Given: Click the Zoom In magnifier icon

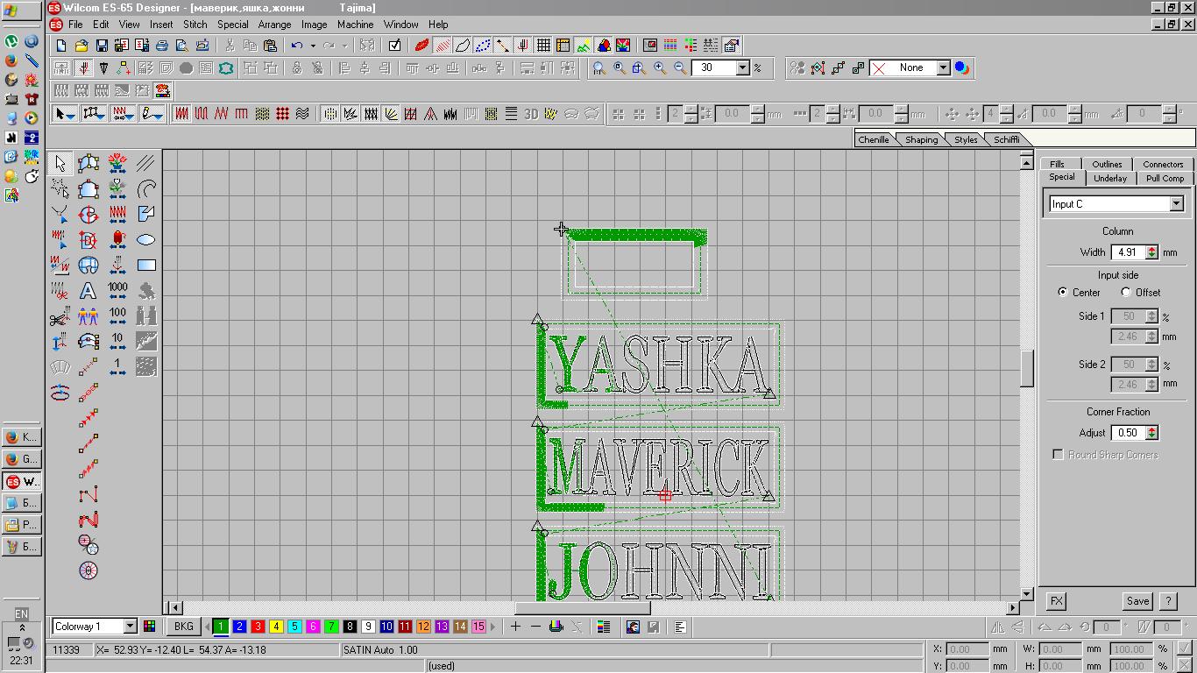Looking at the screenshot, I should (660, 68).
